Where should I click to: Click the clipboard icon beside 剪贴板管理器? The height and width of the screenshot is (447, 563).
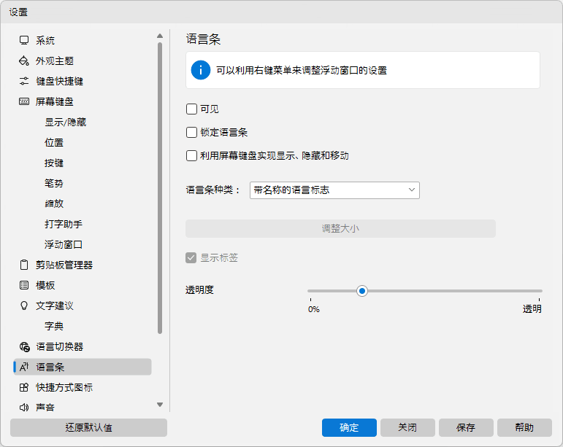click(x=24, y=265)
